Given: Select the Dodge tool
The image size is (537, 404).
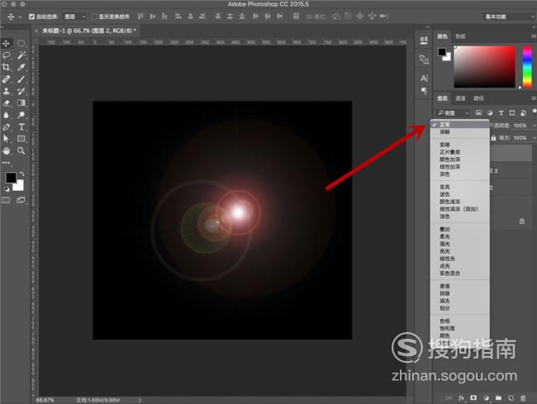Looking at the screenshot, I should [x=21, y=115].
